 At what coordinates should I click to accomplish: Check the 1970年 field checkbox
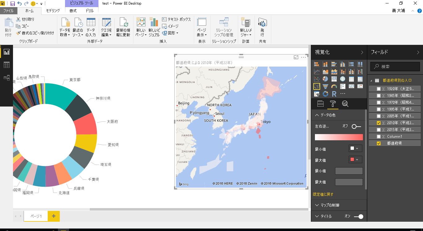click(x=378, y=102)
